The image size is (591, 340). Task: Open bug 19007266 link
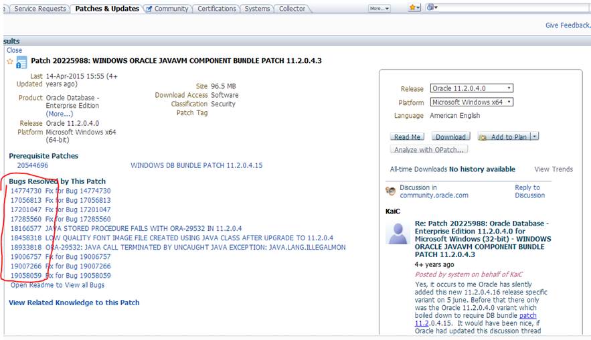(x=25, y=266)
